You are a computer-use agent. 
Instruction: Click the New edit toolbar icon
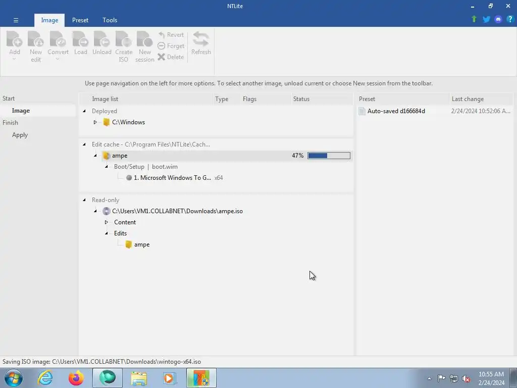click(36, 39)
